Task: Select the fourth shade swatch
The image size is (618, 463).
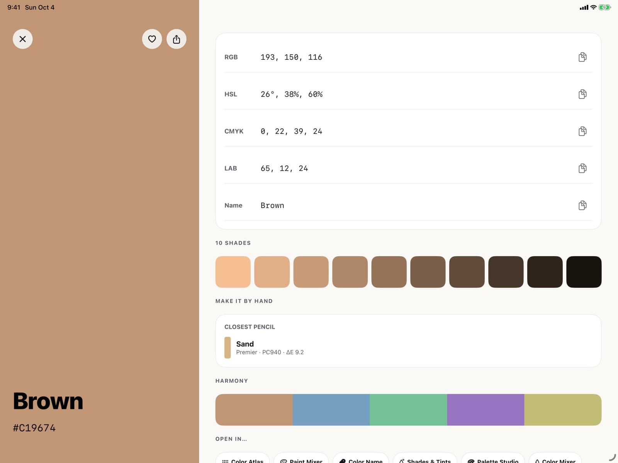Action: (x=350, y=272)
